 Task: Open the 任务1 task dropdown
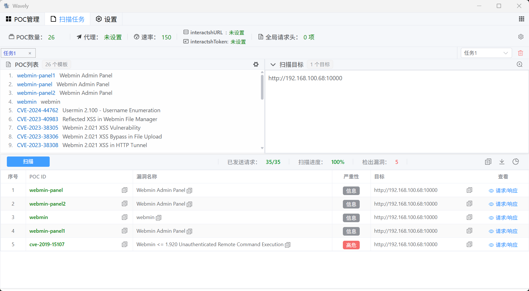coord(486,53)
